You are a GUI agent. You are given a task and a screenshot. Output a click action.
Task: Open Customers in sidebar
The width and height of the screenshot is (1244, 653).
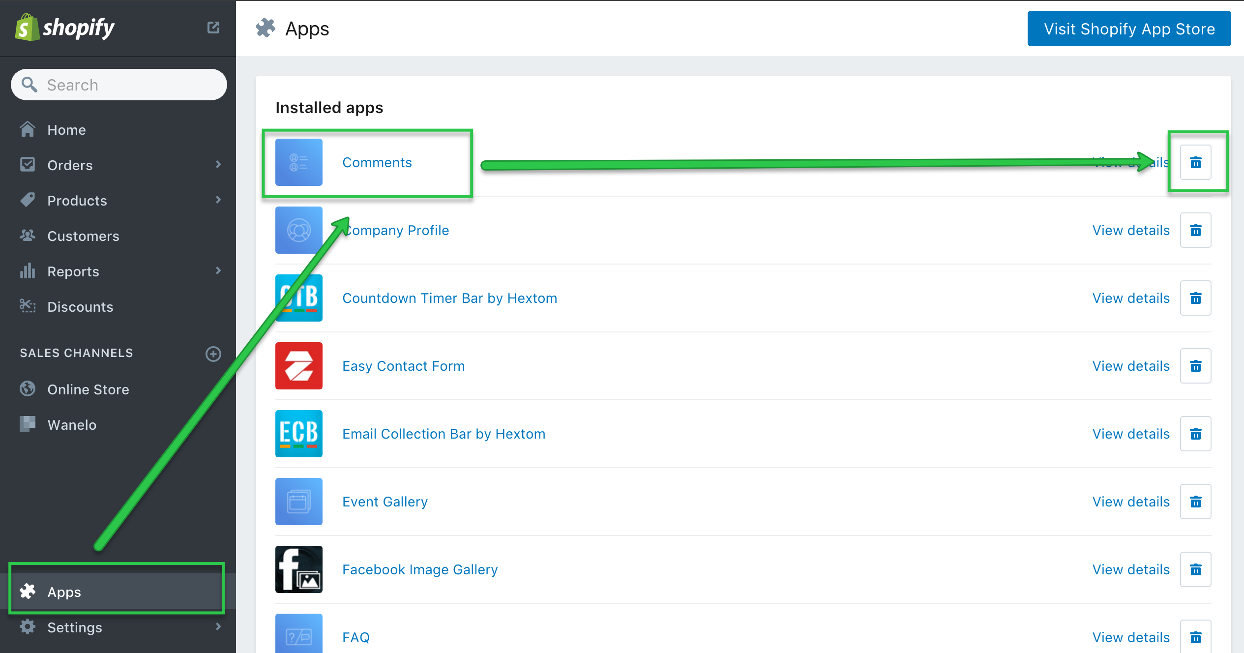pos(83,236)
